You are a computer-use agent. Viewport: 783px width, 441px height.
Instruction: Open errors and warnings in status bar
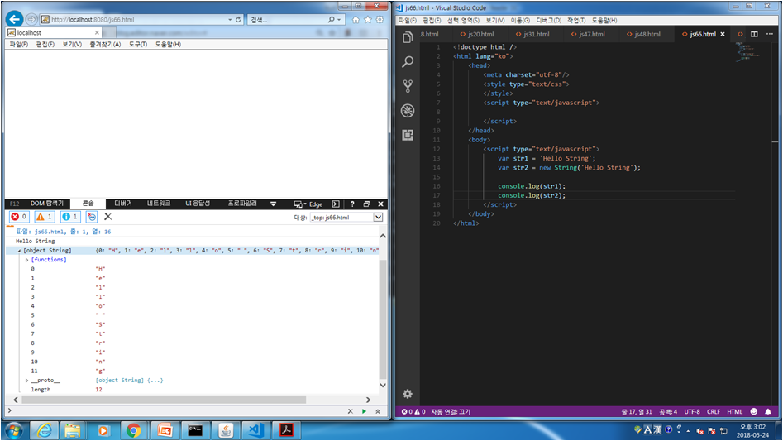click(x=413, y=411)
